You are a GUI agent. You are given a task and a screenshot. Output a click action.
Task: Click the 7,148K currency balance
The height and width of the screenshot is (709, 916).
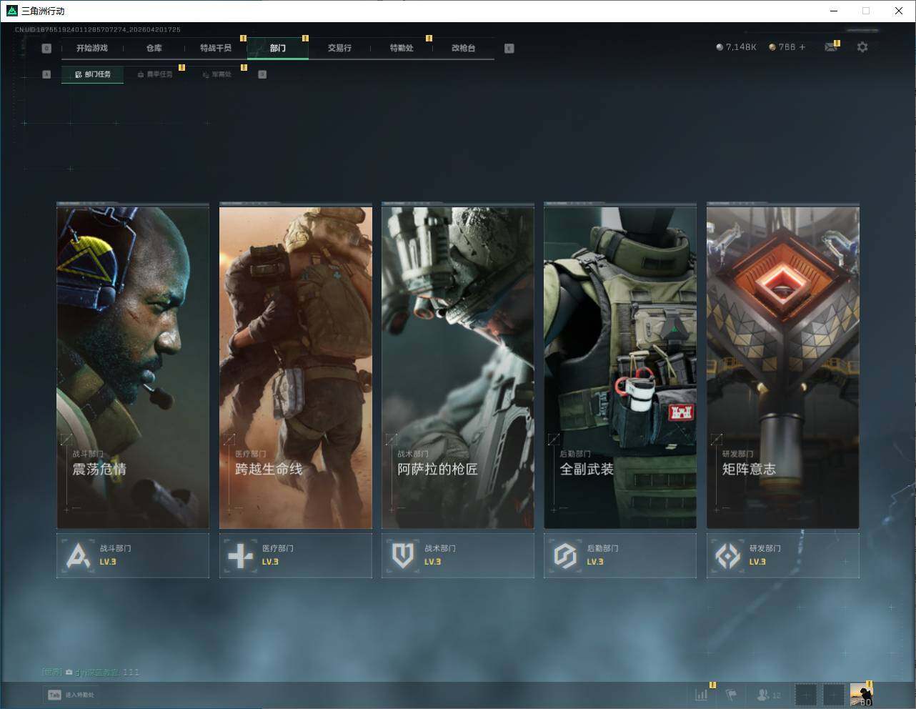tap(736, 47)
